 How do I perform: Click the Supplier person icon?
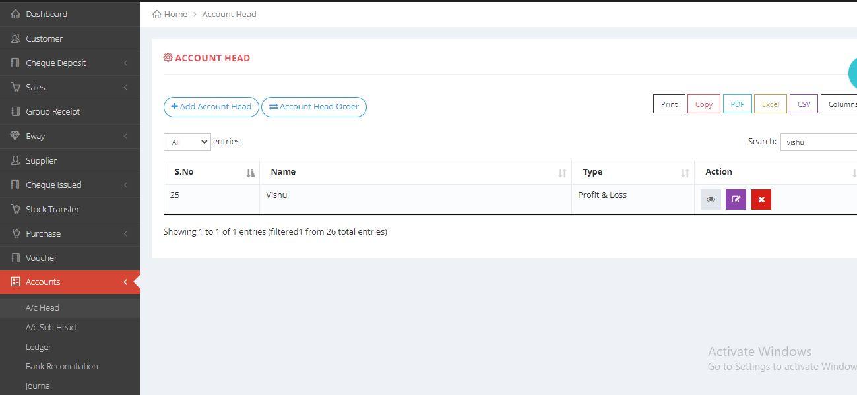pyautogui.click(x=16, y=160)
